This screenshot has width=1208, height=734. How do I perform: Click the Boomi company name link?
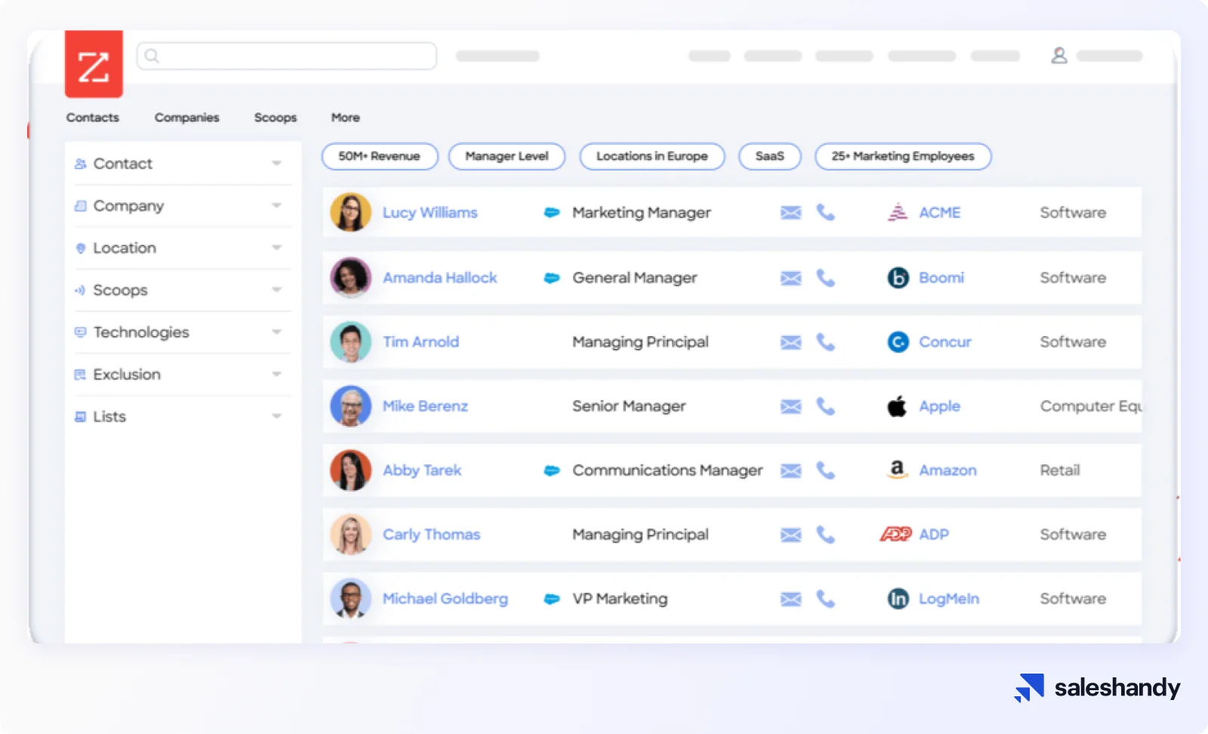coord(941,277)
